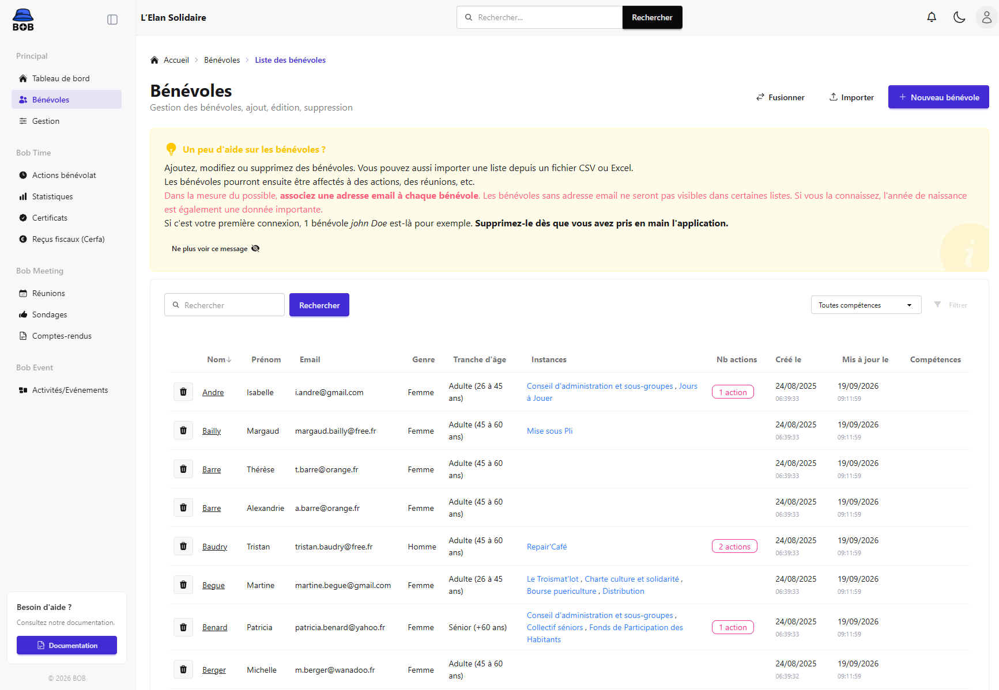Open the Repair'Café instance link
999x690 pixels.
coord(546,547)
